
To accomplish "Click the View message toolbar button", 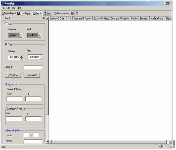I will click(x=61, y=13).
